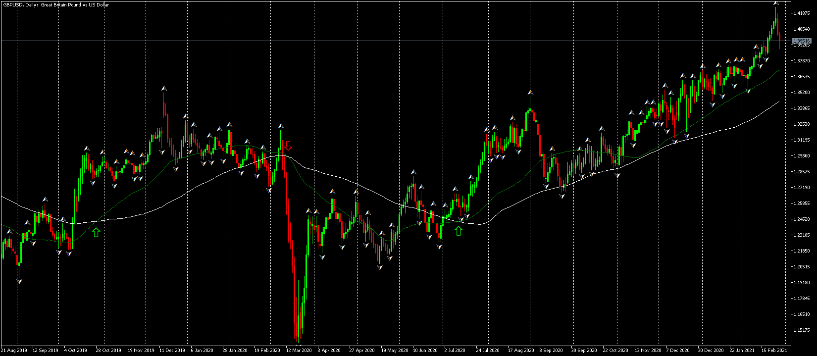
Task: Click the 1.35200 price axis label
Action: (802, 92)
